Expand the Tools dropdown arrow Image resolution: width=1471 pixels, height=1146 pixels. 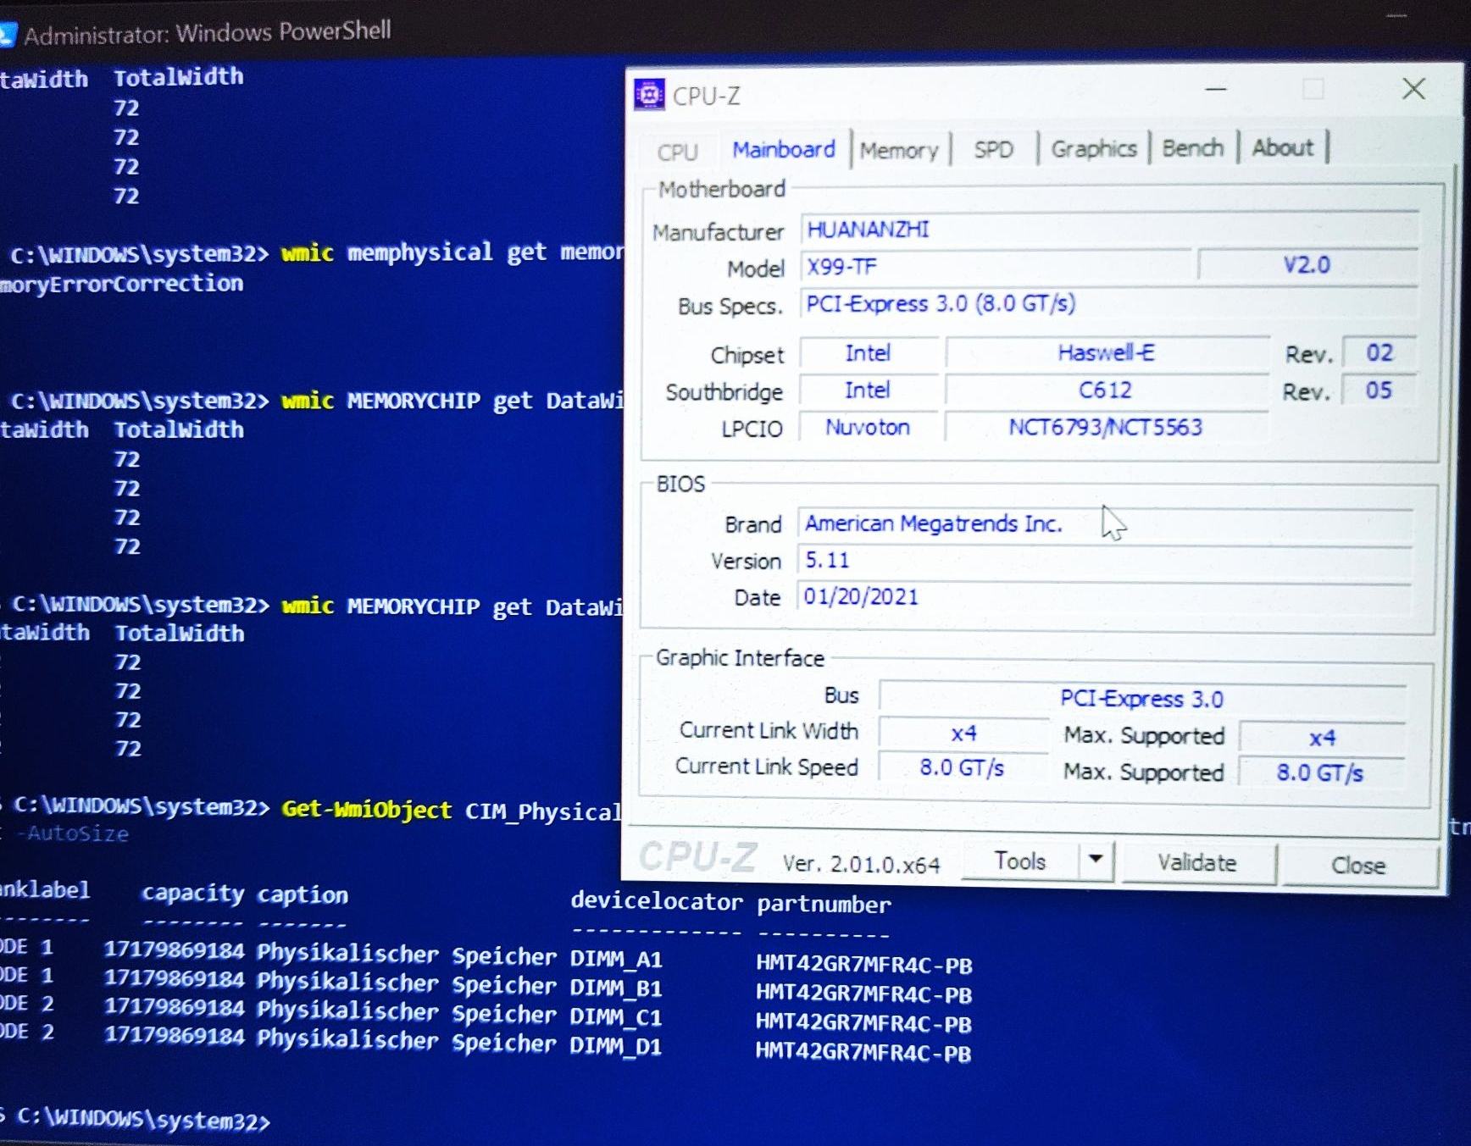[1096, 860]
